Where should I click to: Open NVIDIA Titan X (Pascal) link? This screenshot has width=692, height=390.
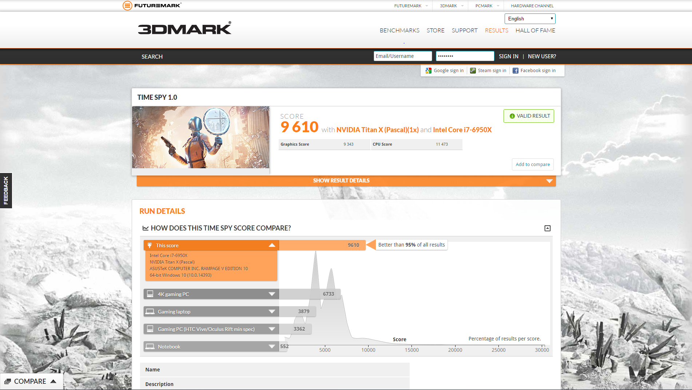377,130
